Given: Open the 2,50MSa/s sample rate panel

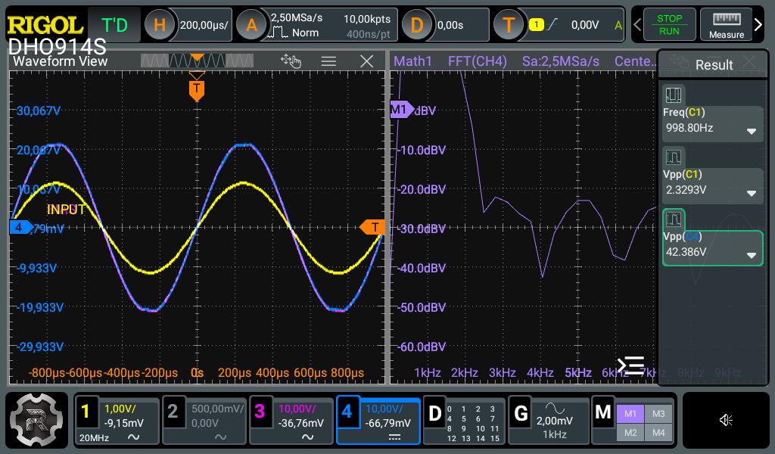Looking at the screenshot, I should coord(331,25).
